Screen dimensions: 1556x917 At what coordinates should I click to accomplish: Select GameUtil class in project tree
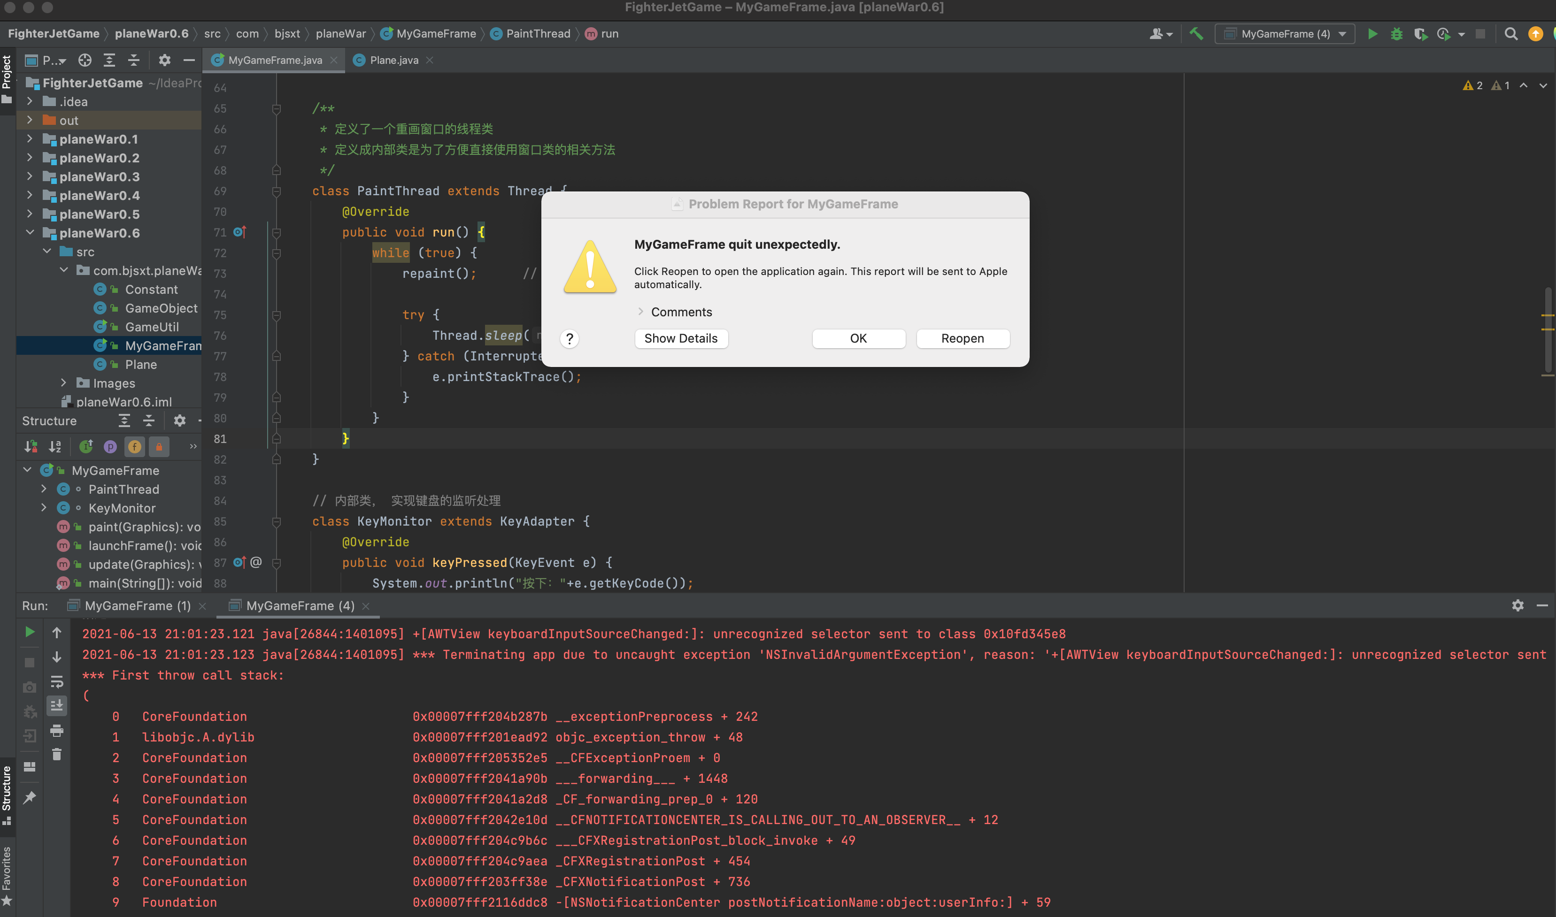[x=152, y=327]
